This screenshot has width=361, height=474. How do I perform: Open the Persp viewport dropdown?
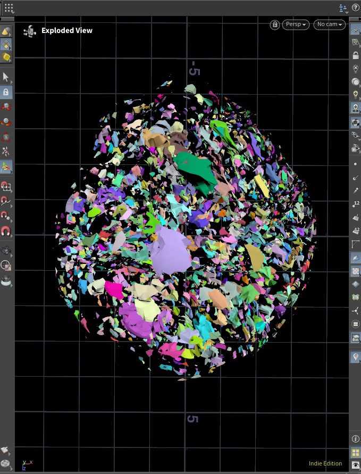(296, 24)
